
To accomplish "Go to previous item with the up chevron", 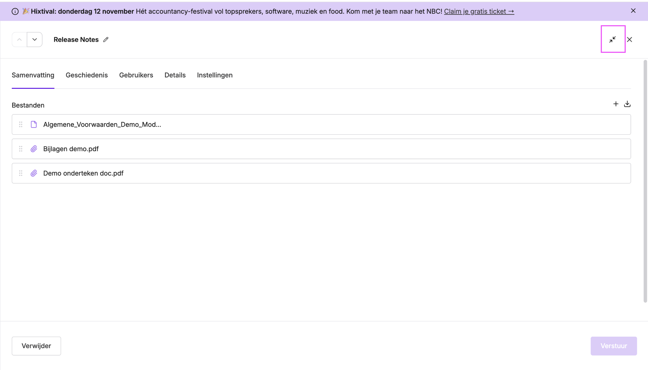I will point(20,39).
